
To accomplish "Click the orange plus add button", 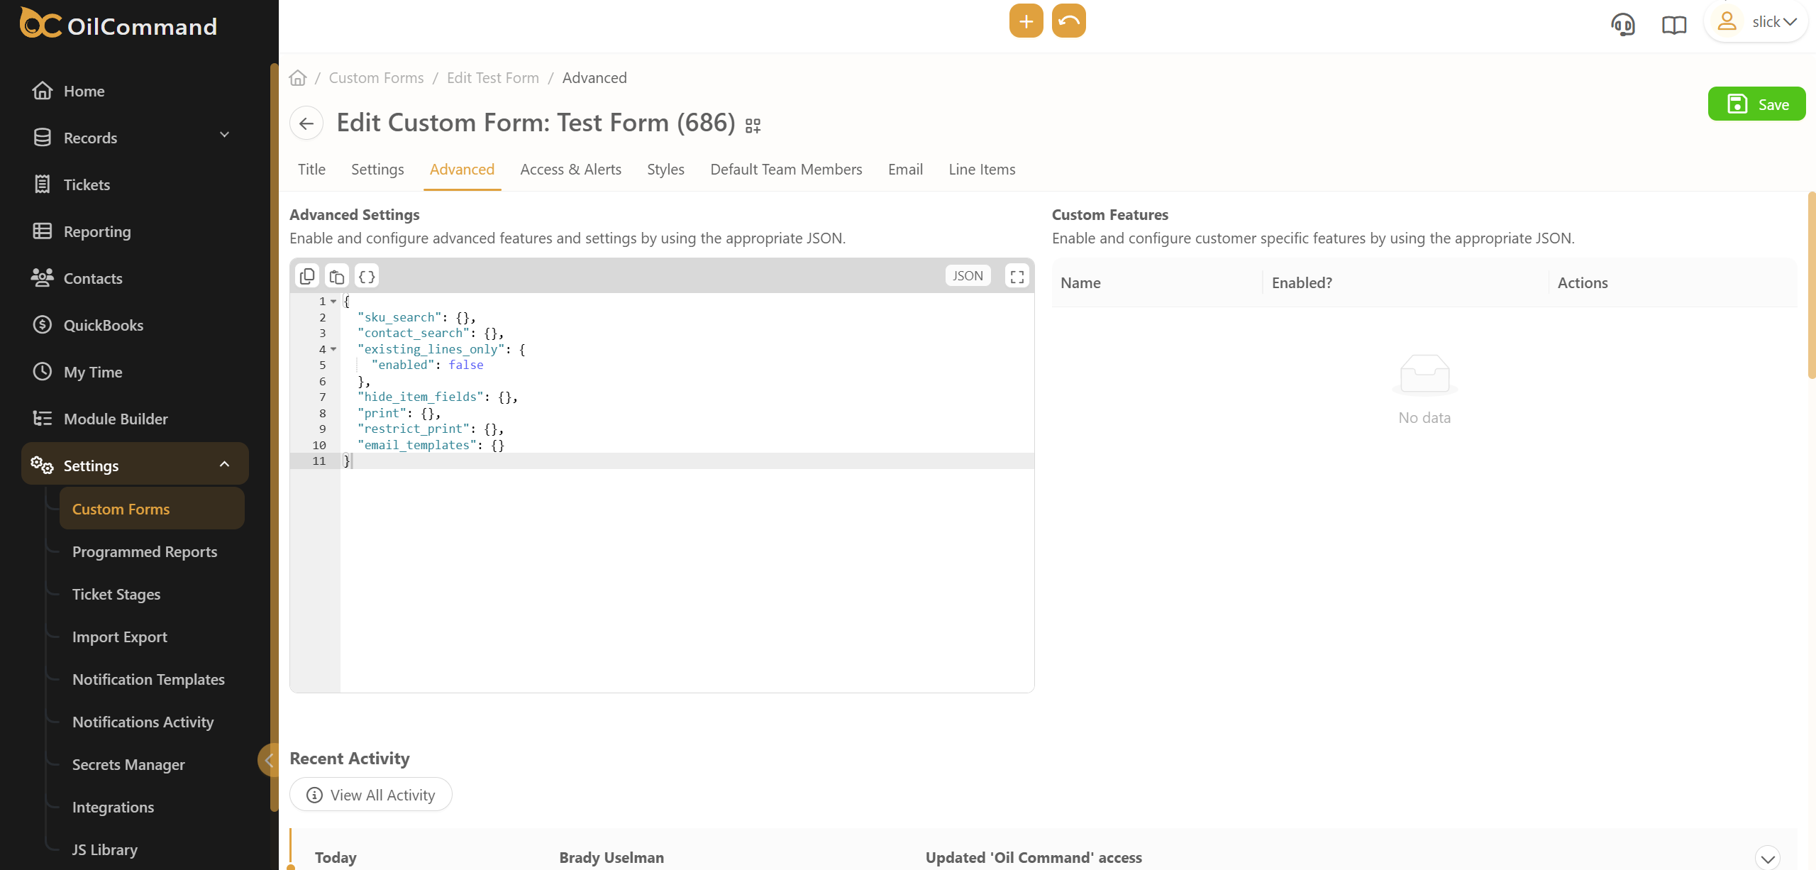I will pos(1026,21).
